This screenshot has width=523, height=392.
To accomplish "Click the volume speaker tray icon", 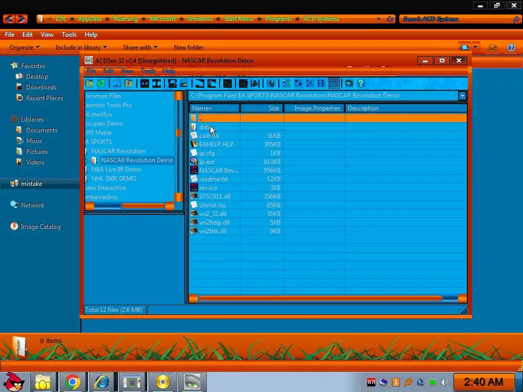I will [445, 382].
